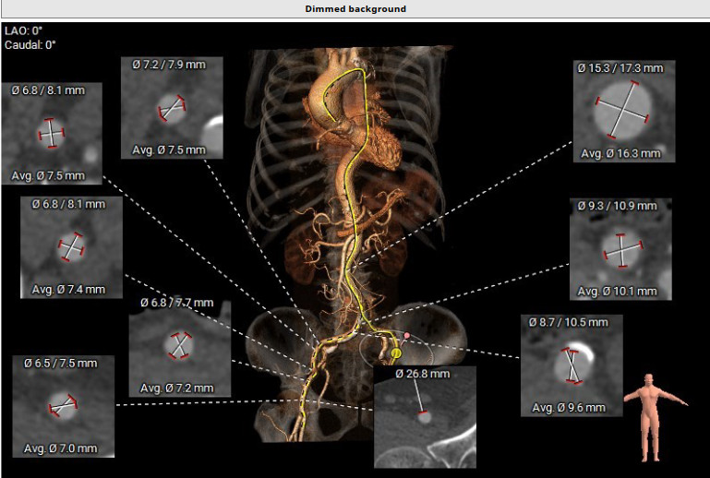Open the Ø 15.3 / 17.3 mm cross-section
Image resolution: width=710 pixels, height=478 pixels.
[x=620, y=111]
